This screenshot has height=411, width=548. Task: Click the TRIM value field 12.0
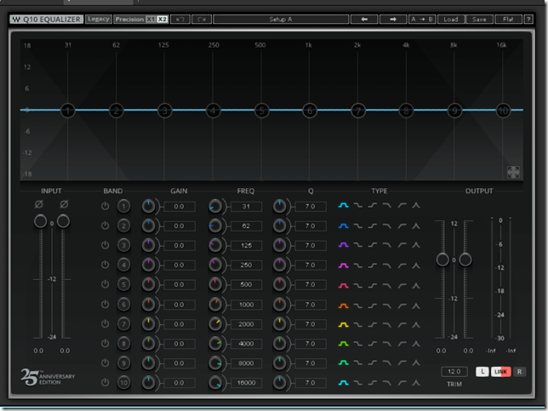click(x=454, y=372)
